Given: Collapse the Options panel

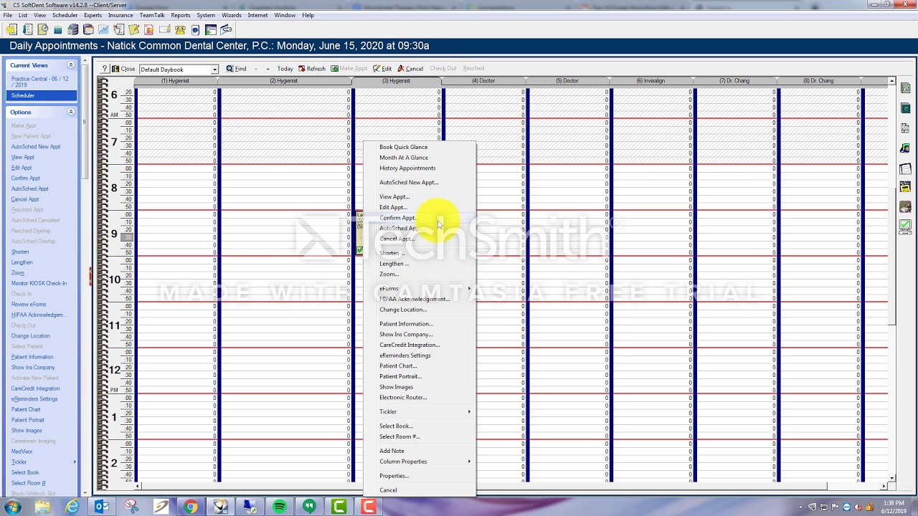Looking at the screenshot, I should (x=71, y=112).
